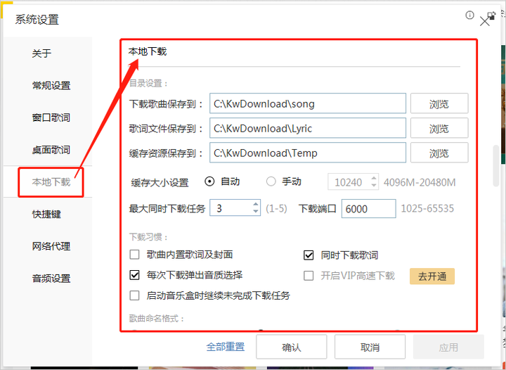Close the 系统设置 dialog

click(x=485, y=22)
